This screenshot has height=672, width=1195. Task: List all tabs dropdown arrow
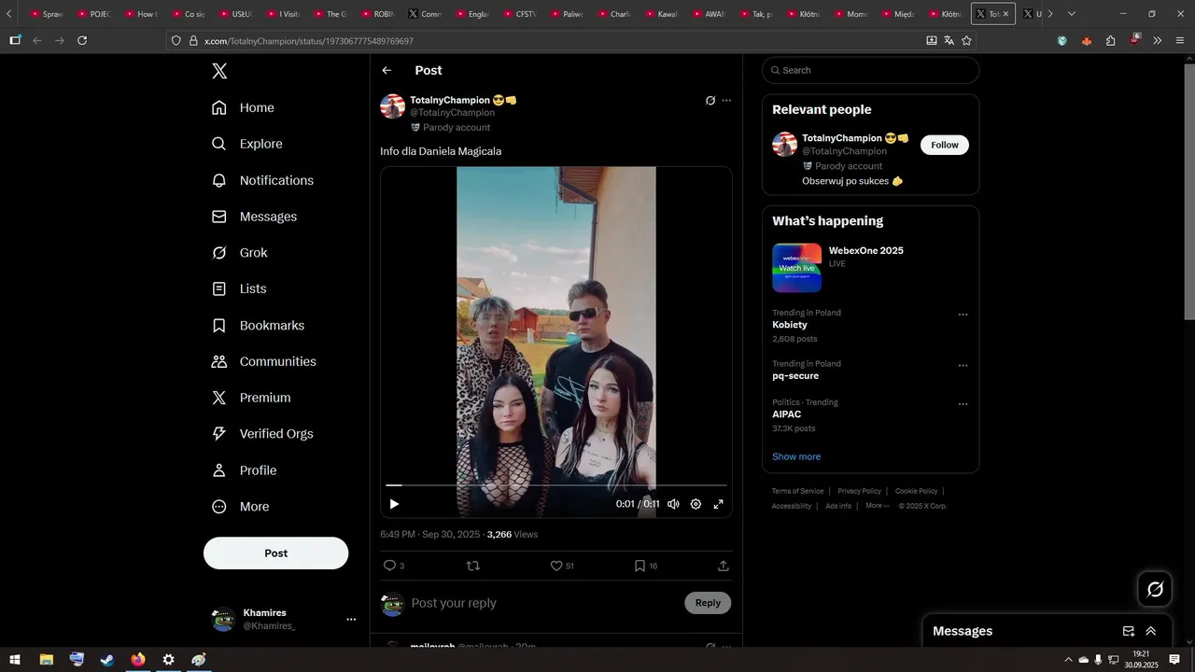click(x=1071, y=14)
